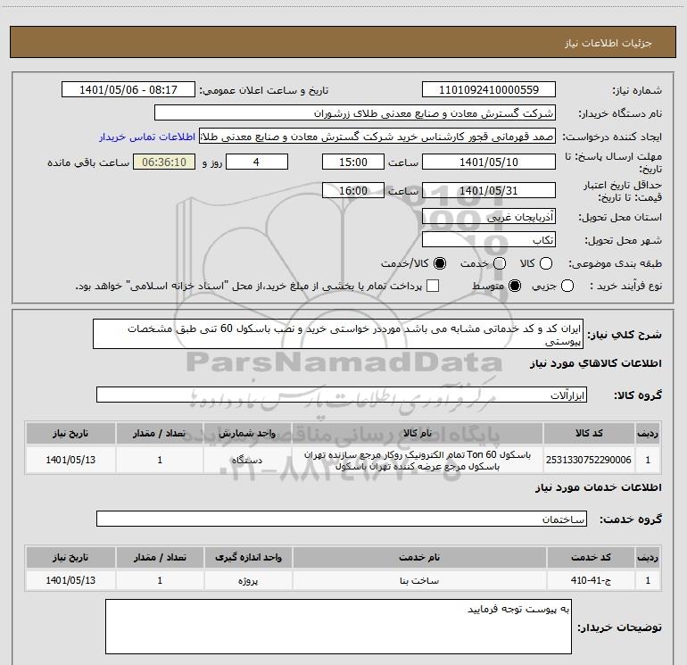Click the public announcement date field

pos(128,90)
